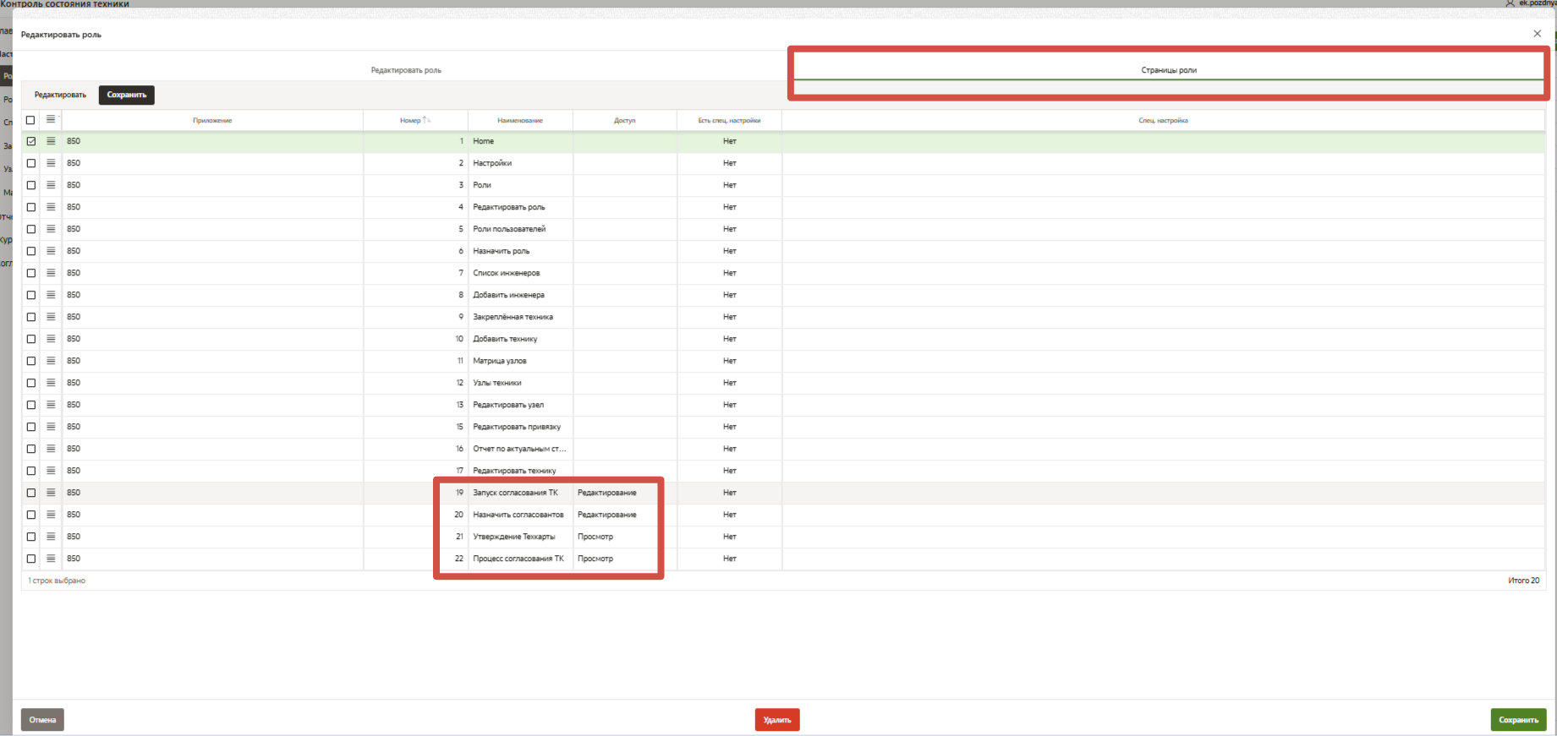The width and height of the screenshot is (1557, 736).
Task: Open access dropdown for Процесс согласования ТК row
Action: click(623, 559)
